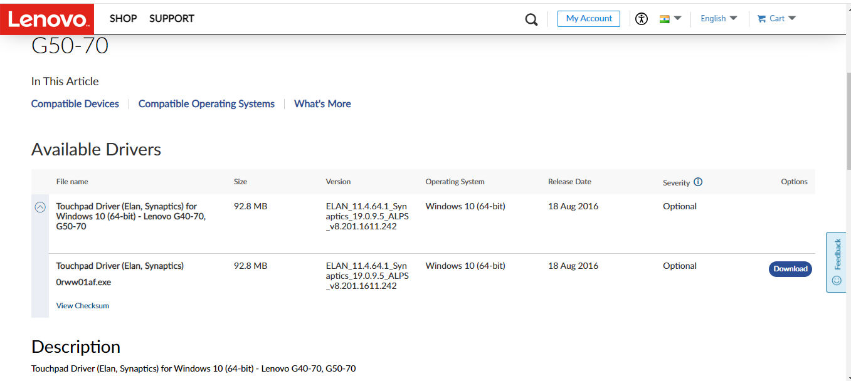Click the Description heading

click(76, 347)
